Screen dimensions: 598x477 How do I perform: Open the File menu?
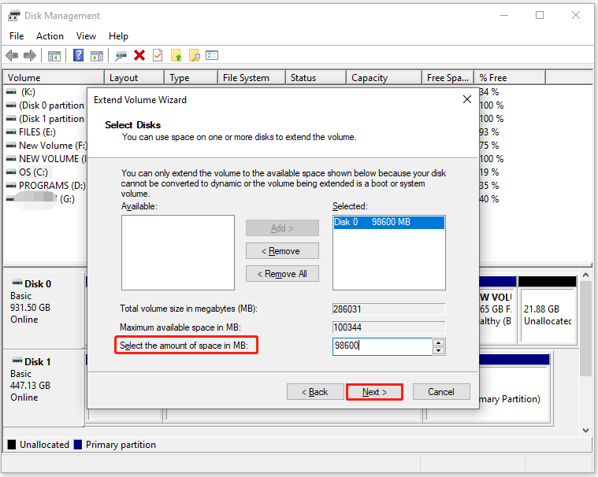point(17,36)
